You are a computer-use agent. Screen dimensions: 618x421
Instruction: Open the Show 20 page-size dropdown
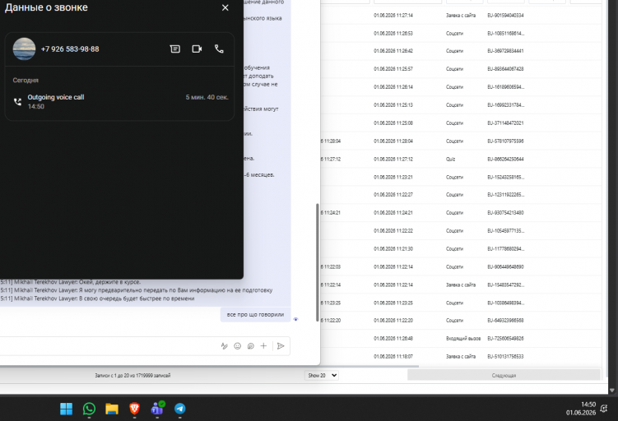click(322, 375)
